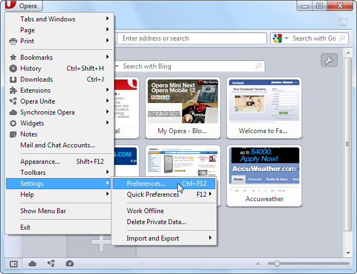This screenshot has height=274, width=357.
Task: Open the Welcome to Facebook speed dial
Action: click(x=264, y=108)
